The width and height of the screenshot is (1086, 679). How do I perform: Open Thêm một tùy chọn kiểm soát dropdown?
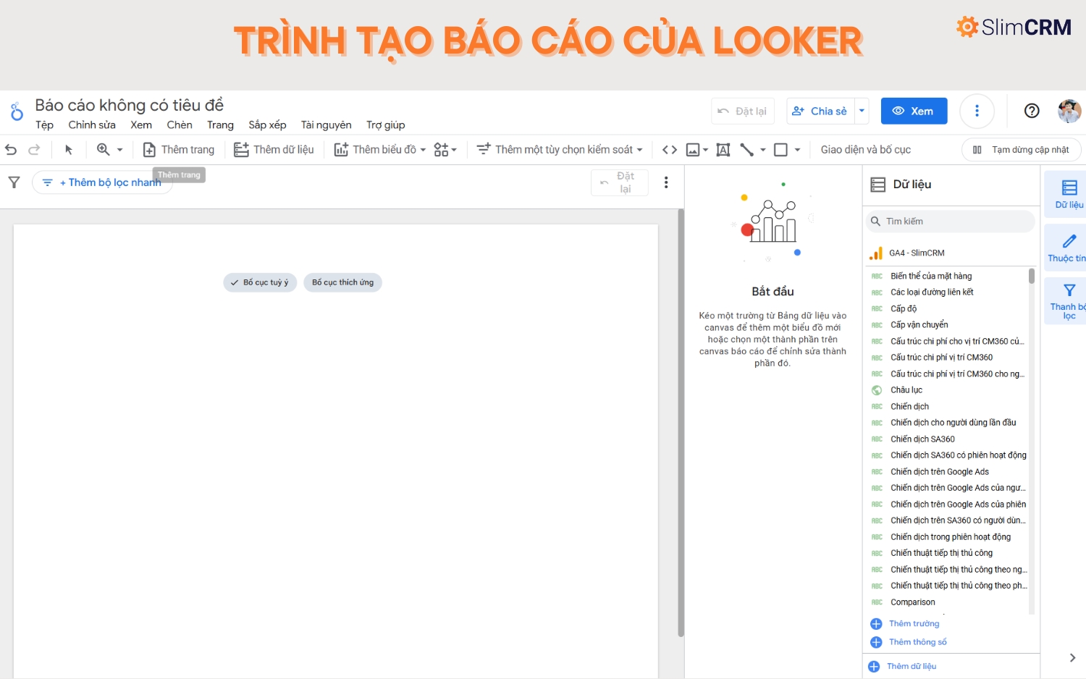tap(560, 150)
